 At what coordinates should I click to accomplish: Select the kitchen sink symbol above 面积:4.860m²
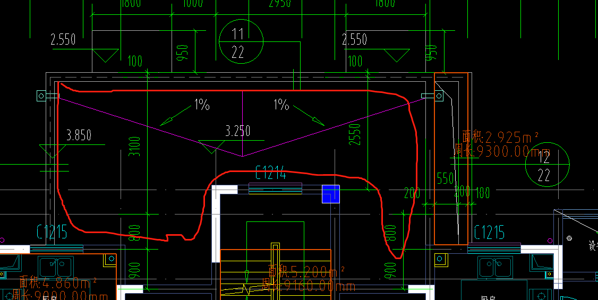pos(56,266)
